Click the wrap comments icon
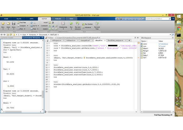183x130 pixels. (56, 26)
